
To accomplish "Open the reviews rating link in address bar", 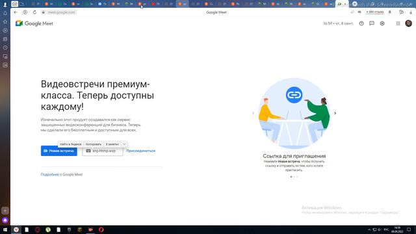I will click(374, 12).
